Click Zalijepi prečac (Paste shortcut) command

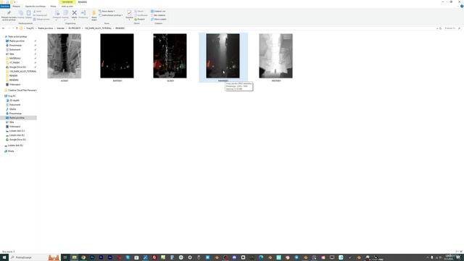(41, 20)
